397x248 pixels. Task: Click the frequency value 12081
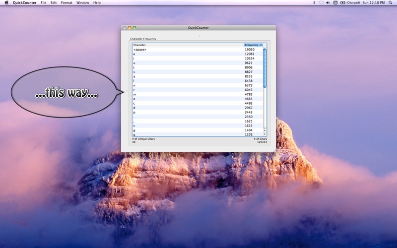250,54
